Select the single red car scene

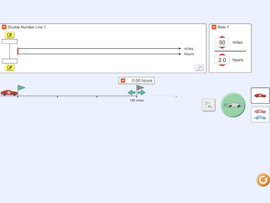tap(260, 95)
